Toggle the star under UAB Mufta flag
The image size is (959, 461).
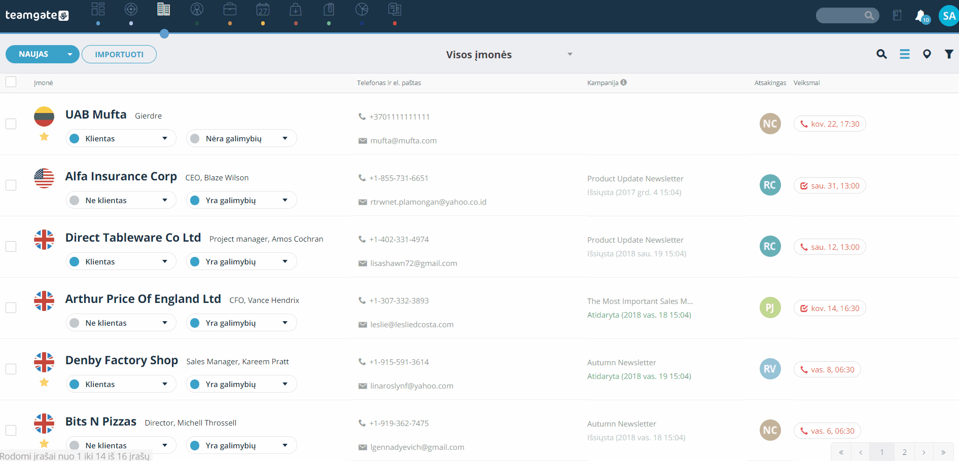click(44, 136)
